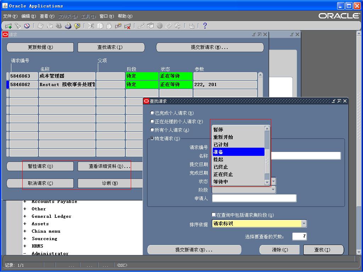Screen dimensions: 363x272
Task: Select 已完成个人请求 radio button
Action: 152,113
